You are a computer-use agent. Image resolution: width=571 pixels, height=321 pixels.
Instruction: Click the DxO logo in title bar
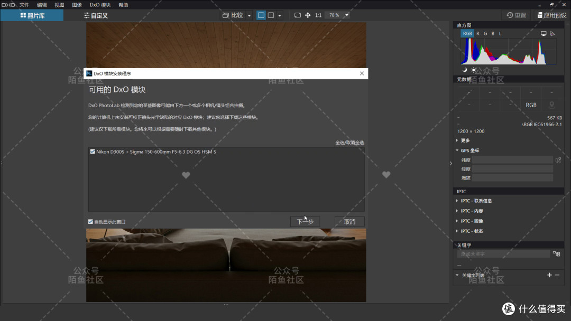coord(8,5)
